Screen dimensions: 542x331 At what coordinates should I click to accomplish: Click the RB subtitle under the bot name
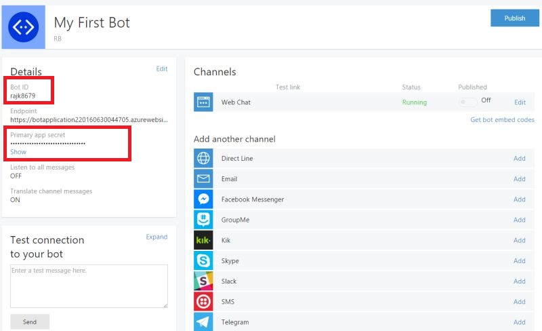click(58, 39)
